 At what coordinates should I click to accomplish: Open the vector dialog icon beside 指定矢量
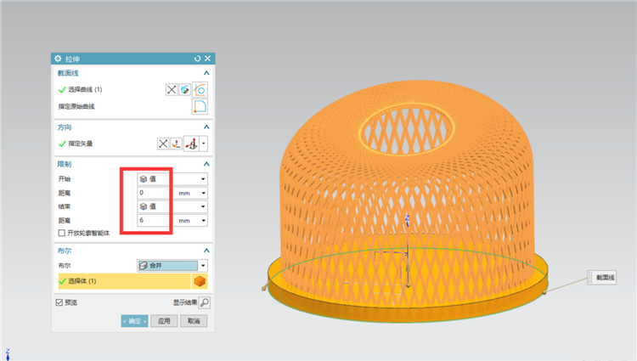click(x=176, y=144)
